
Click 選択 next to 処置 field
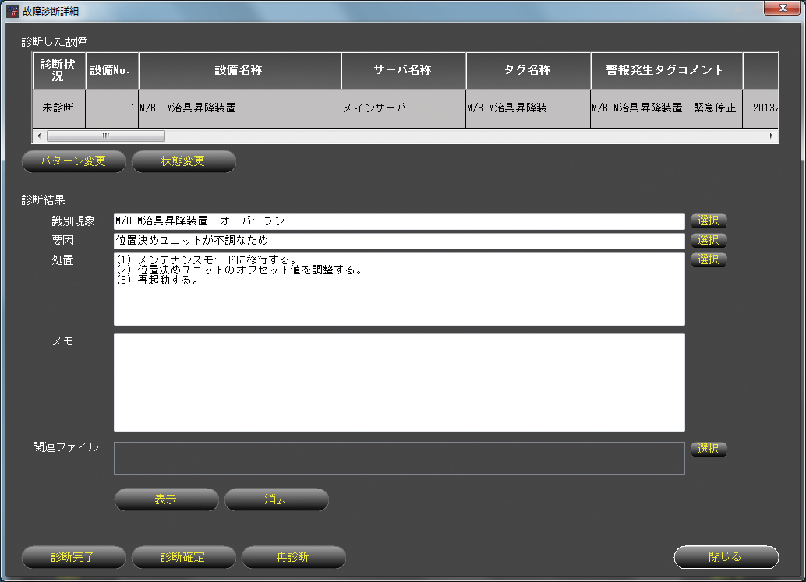coord(709,259)
